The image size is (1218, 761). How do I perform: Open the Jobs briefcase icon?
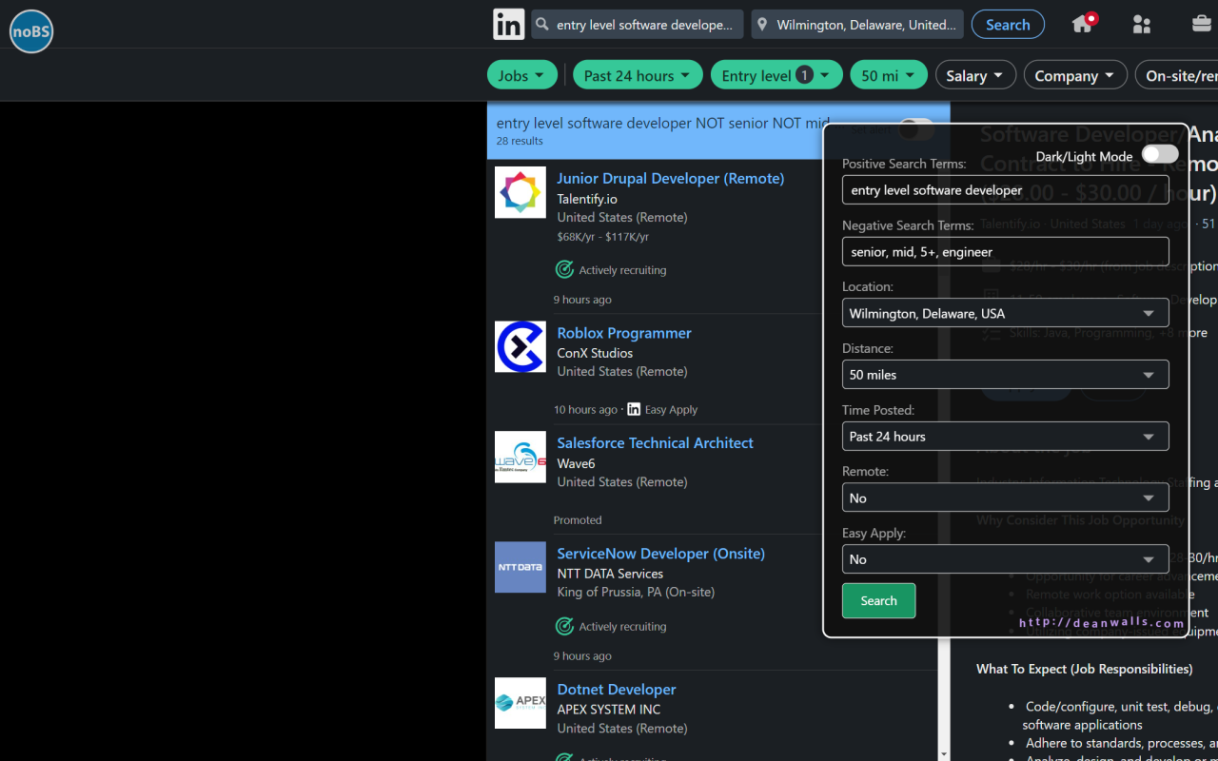point(1202,24)
